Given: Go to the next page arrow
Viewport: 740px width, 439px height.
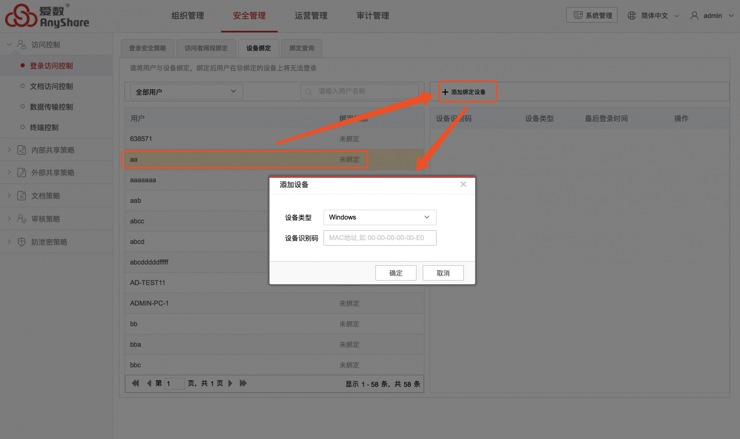Looking at the screenshot, I should pyautogui.click(x=230, y=383).
